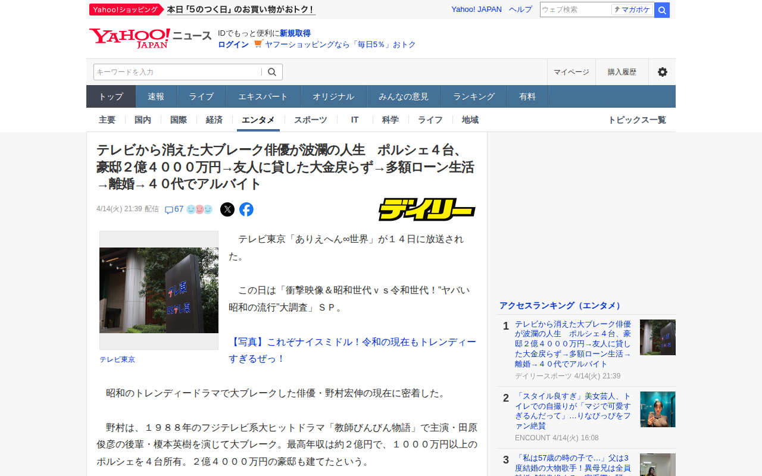Click the 購入履歴 button
Screen dimensions: 762x476
click(x=622, y=72)
